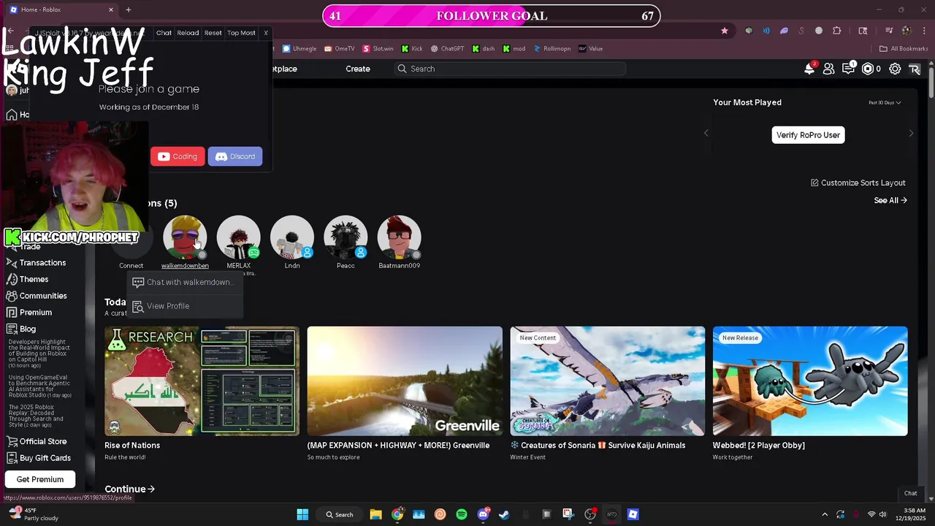Open Blog in the sidebar
This screenshot has width=935, height=526.
tap(21, 329)
